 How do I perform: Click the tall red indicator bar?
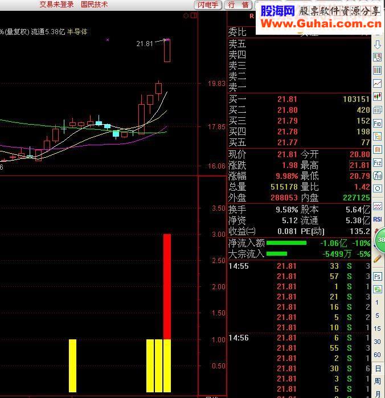167,287
